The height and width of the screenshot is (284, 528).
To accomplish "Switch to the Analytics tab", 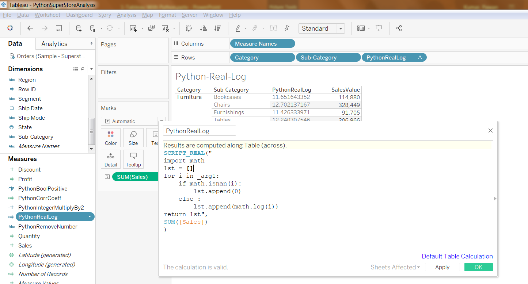I will point(54,44).
